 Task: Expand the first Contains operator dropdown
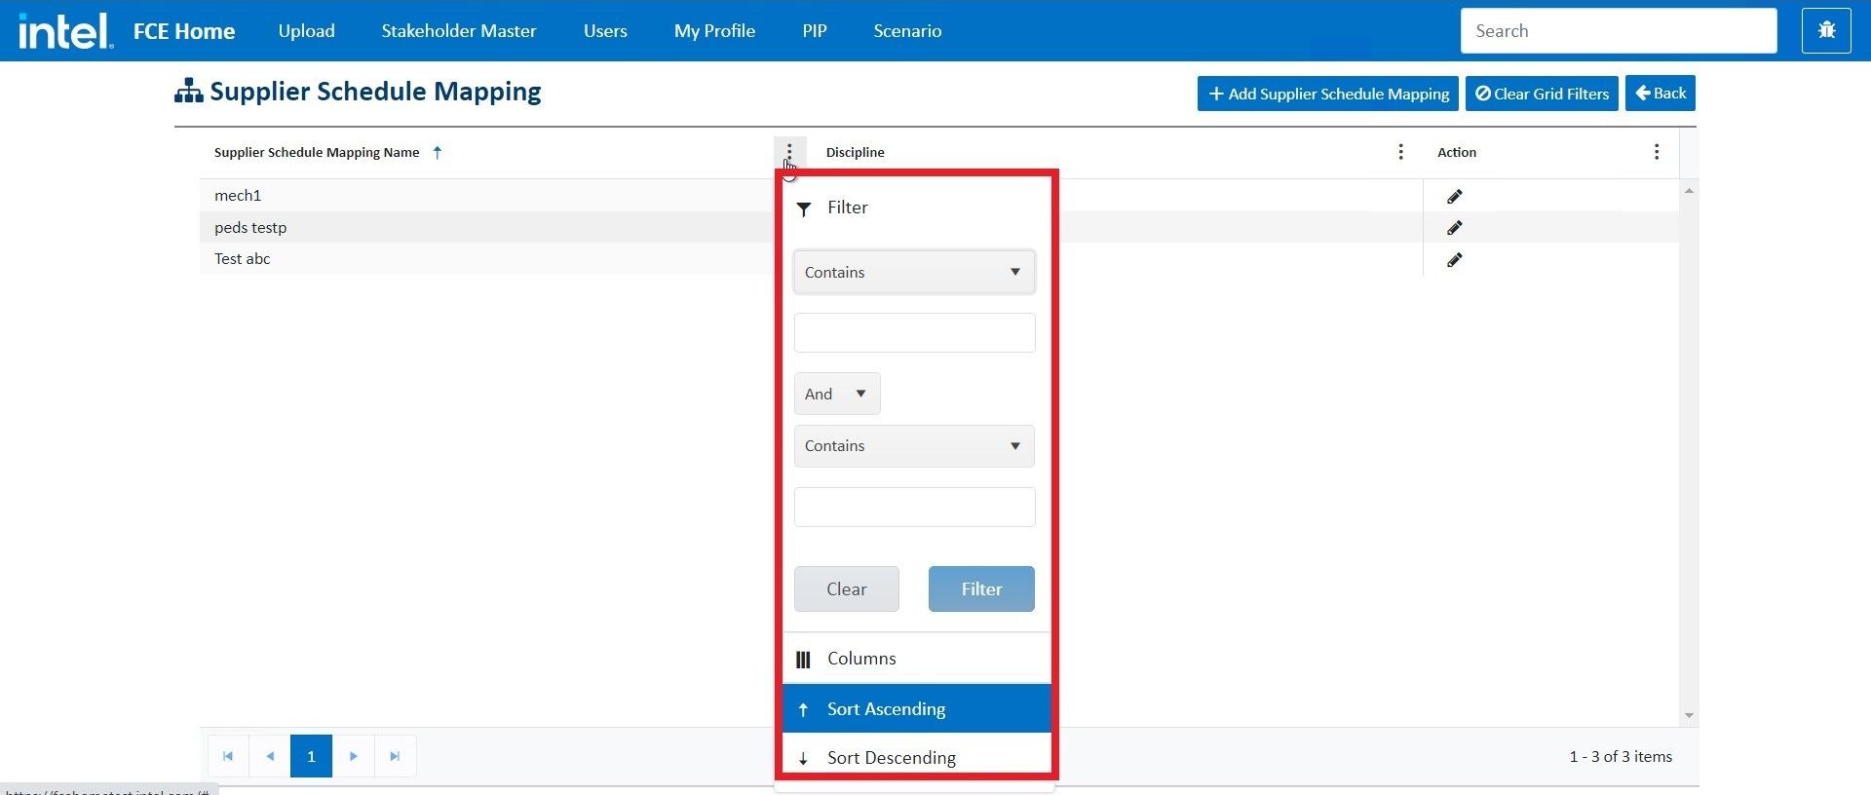click(x=914, y=273)
